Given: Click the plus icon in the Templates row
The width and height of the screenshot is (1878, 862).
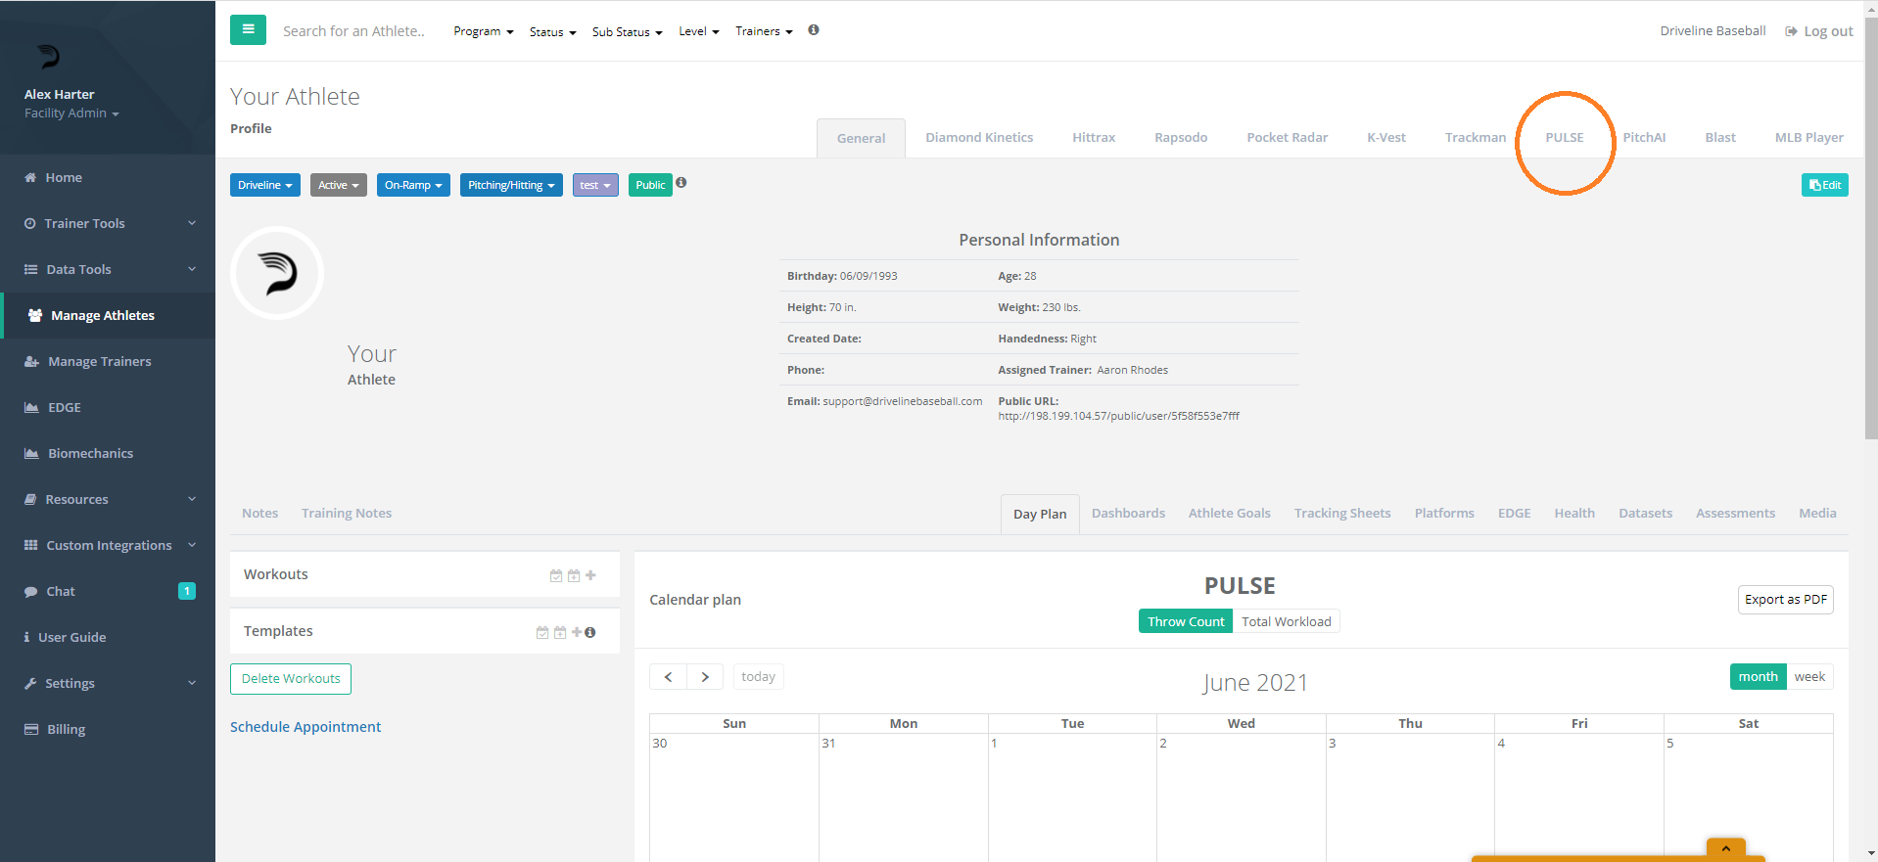Looking at the screenshot, I should pos(577,632).
